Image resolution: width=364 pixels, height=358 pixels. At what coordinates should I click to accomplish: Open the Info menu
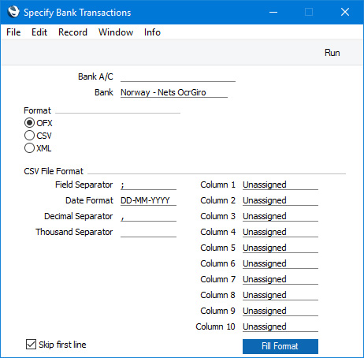click(152, 32)
